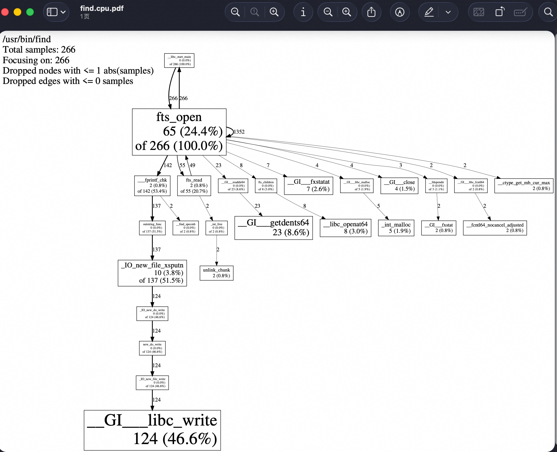The image size is (557, 452).
Task: Click the __GI___libc_write node
Action: click(152, 430)
